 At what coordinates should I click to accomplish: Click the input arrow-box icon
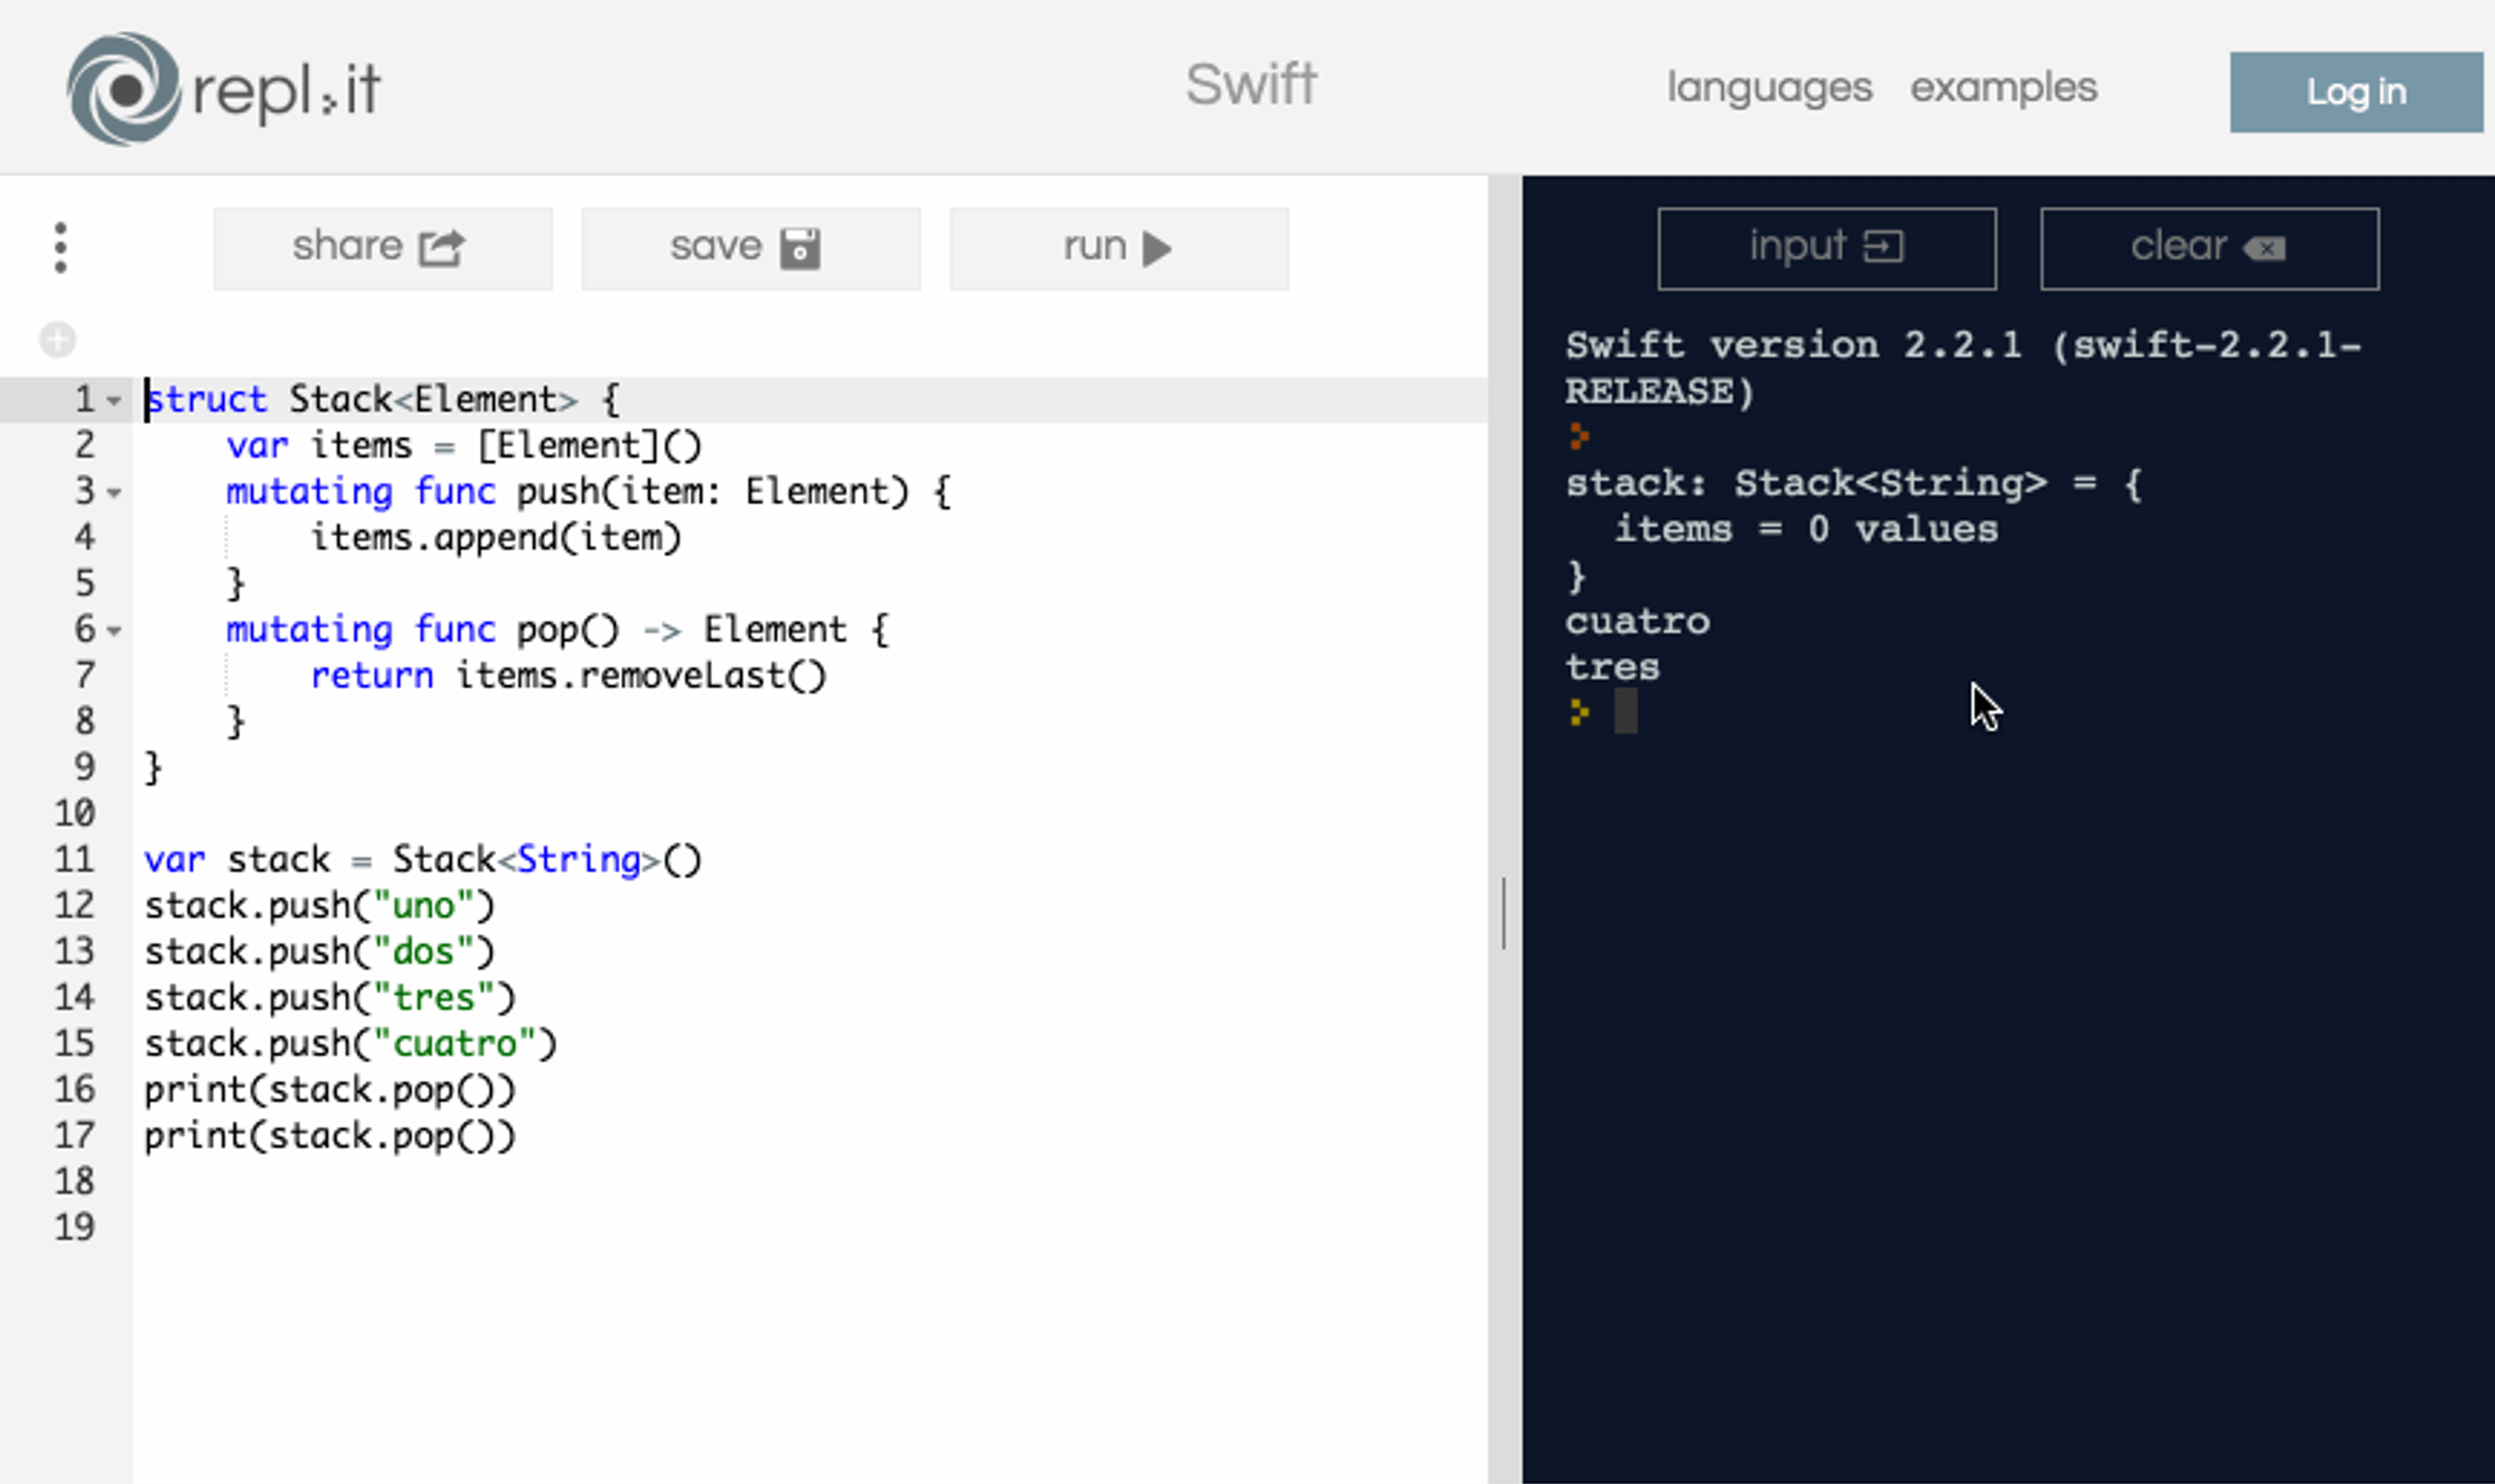tap(1883, 247)
